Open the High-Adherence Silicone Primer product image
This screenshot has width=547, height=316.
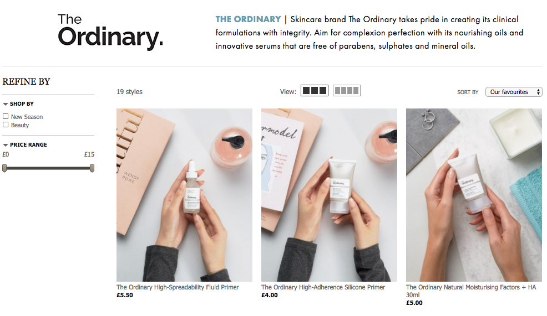click(x=329, y=195)
